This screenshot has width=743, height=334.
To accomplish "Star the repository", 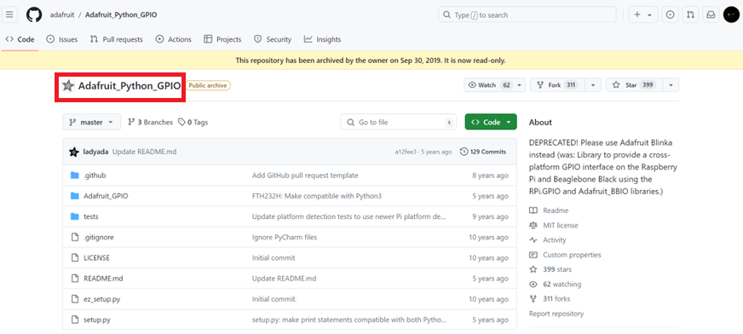I will pyautogui.click(x=634, y=85).
